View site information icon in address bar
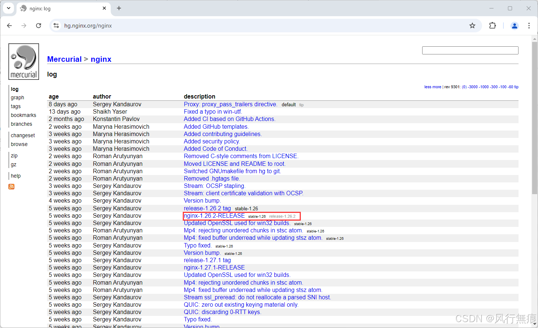Viewport: 538px width, 328px height. [56, 25]
